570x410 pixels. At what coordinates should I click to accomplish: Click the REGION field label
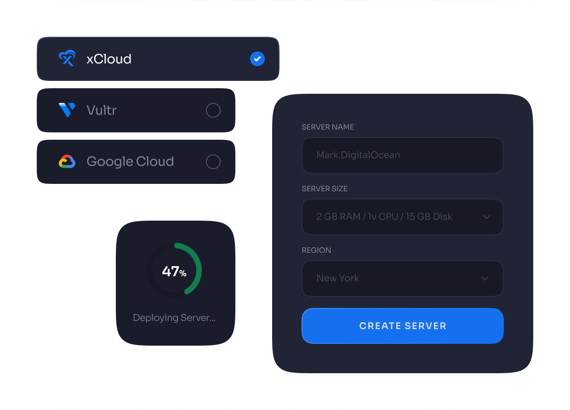(x=316, y=251)
